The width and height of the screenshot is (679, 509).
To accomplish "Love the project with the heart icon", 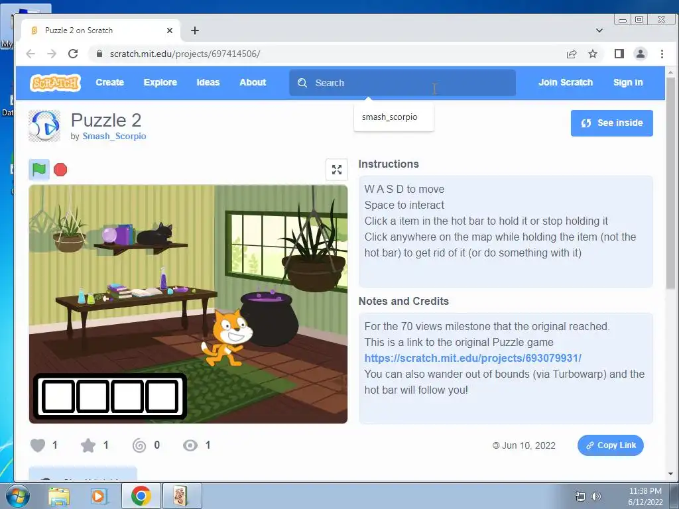I will pyautogui.click(x=38, y=445).
